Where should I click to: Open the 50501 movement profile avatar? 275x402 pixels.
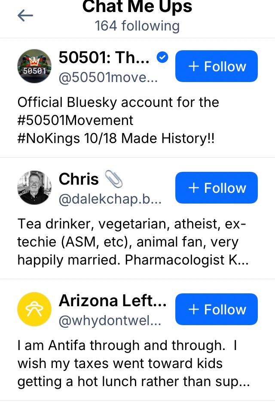(34, 66)
